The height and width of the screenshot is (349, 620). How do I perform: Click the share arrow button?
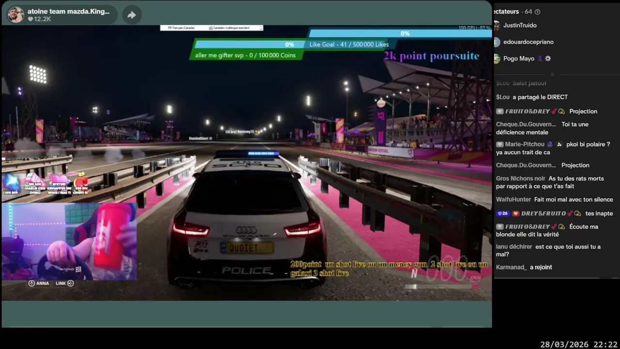132,15
